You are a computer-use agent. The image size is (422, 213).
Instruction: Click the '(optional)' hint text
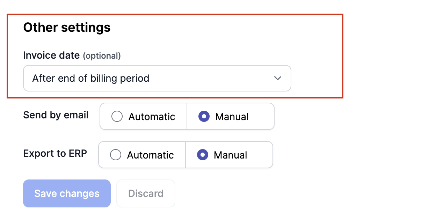102,56
